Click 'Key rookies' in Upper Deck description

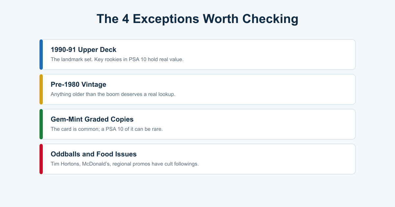coord(108,59)
